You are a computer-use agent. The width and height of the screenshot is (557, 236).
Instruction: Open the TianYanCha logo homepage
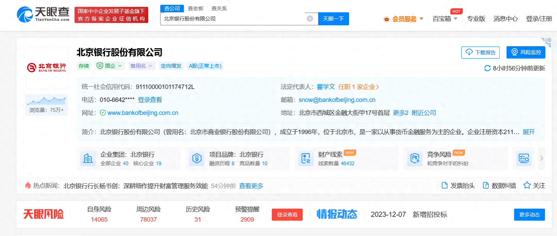point(43,14)
